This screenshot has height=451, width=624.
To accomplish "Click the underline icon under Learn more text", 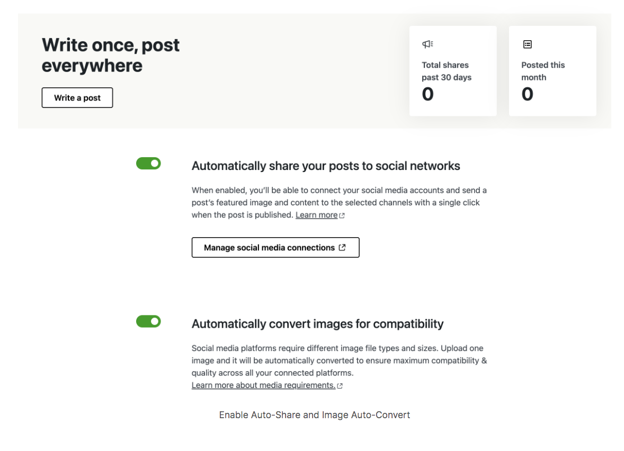I will tap(316, 219).
